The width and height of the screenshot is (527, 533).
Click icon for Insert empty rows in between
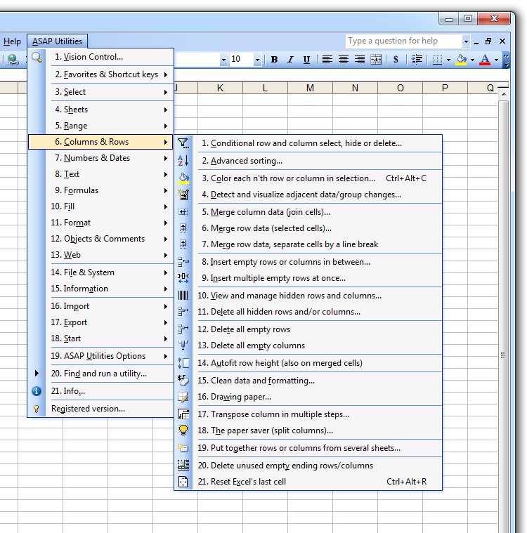[x=183, y=262]
